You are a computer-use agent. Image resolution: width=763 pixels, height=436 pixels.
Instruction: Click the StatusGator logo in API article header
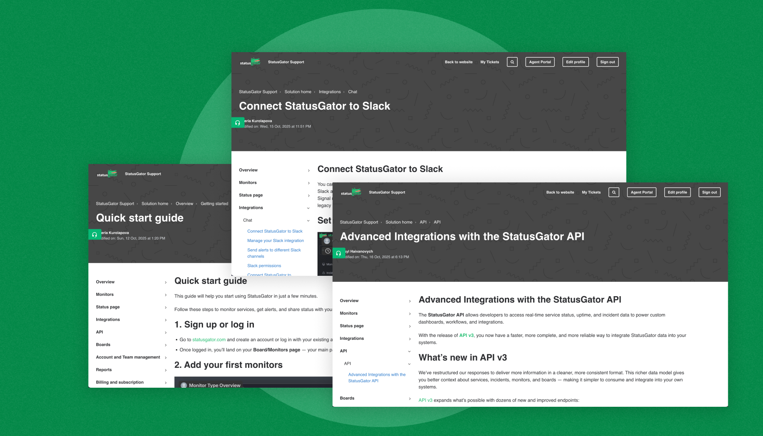pyautogui.click(x=351, y=193)
